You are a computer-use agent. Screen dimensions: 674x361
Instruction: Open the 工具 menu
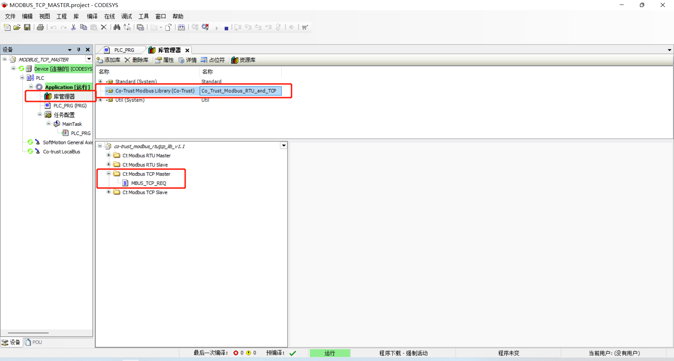(144, 16)
